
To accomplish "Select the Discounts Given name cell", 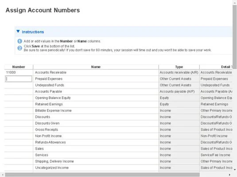I will click(x=96, y=123).
